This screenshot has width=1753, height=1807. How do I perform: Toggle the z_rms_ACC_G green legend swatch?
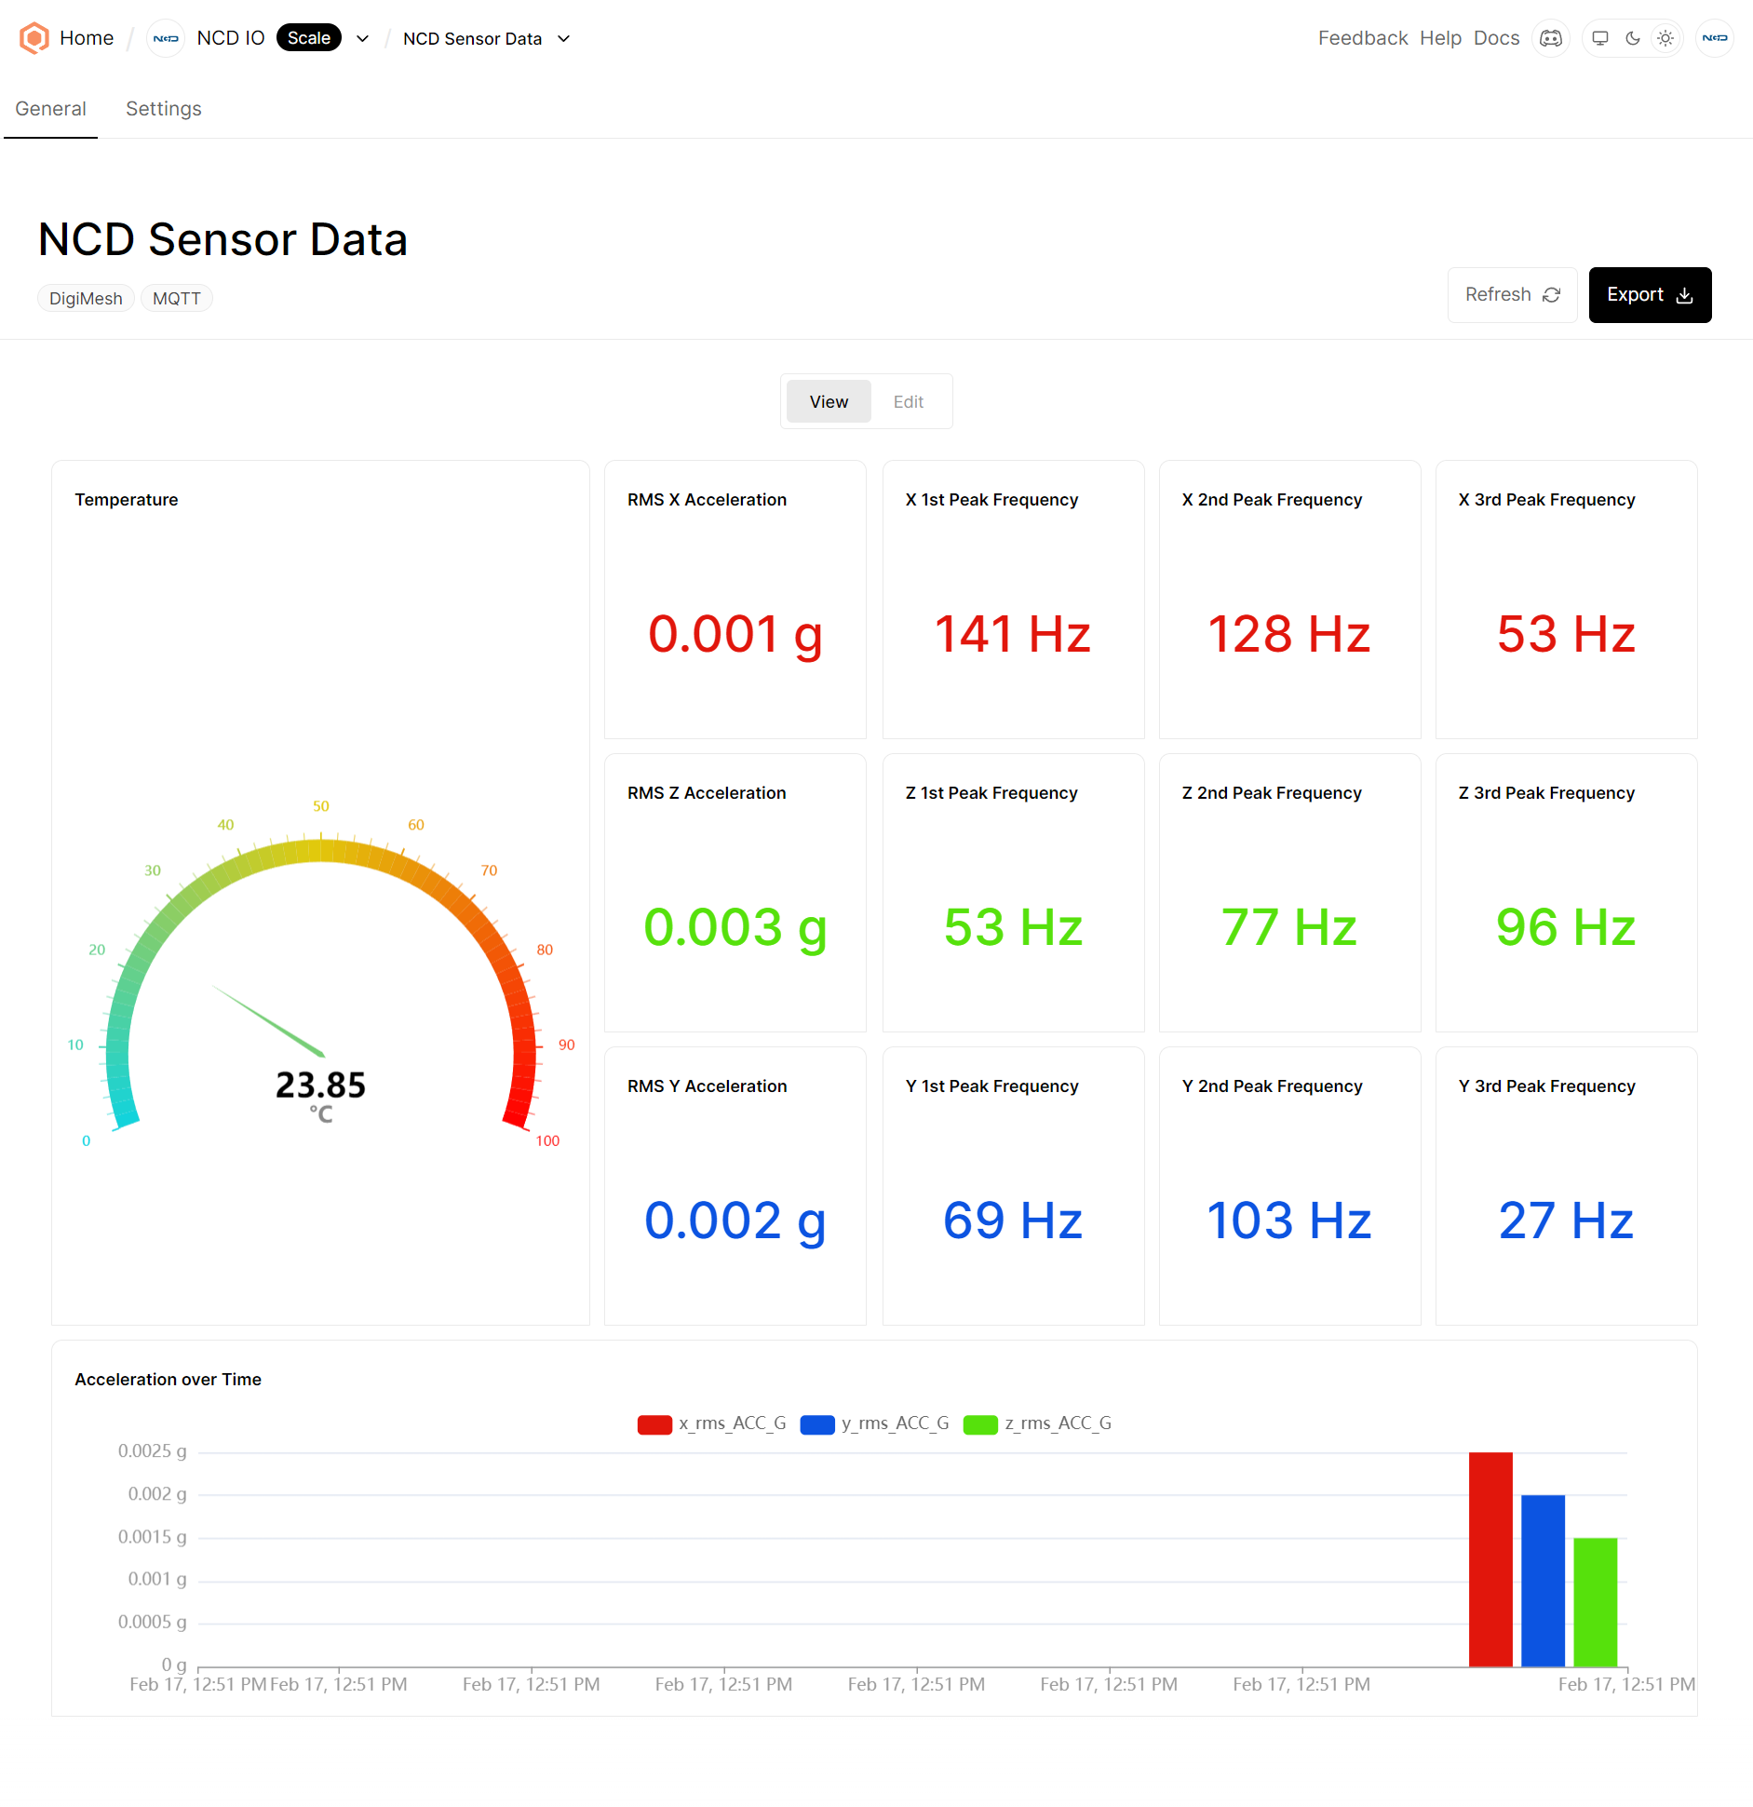point(980,1424)
